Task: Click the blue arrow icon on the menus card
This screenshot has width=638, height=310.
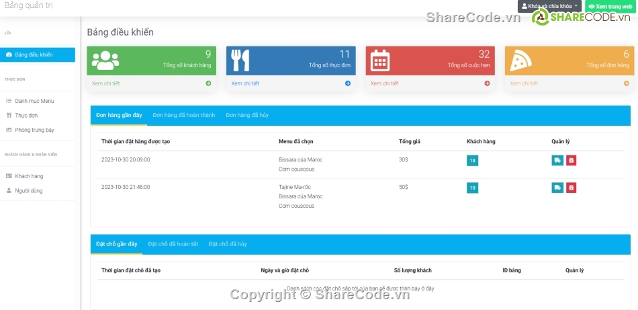Action: (x=347, y=83)
